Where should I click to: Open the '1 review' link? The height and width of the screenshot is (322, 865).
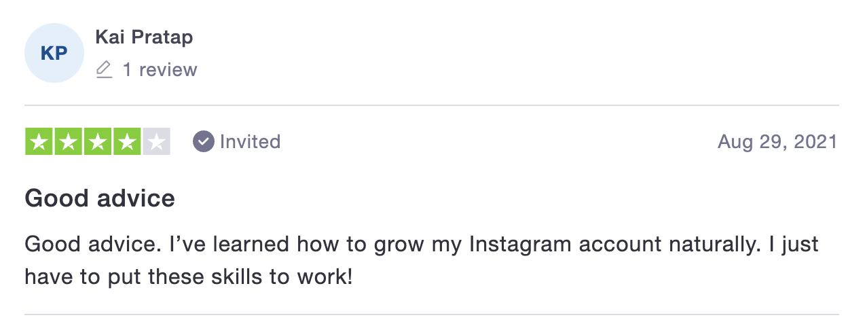[160, 69]
